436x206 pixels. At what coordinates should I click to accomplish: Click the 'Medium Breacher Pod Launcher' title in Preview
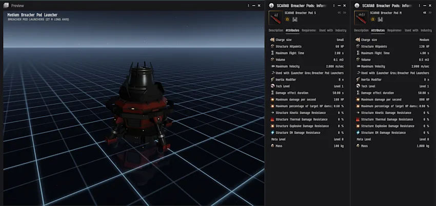tap(32, 15)
